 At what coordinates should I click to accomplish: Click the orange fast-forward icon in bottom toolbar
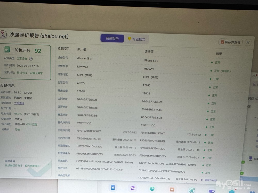pyautogui.click(x=172, y=190)
